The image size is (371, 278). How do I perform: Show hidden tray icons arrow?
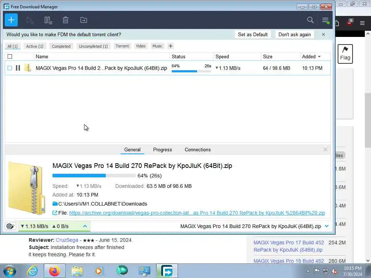click(308, 271)
